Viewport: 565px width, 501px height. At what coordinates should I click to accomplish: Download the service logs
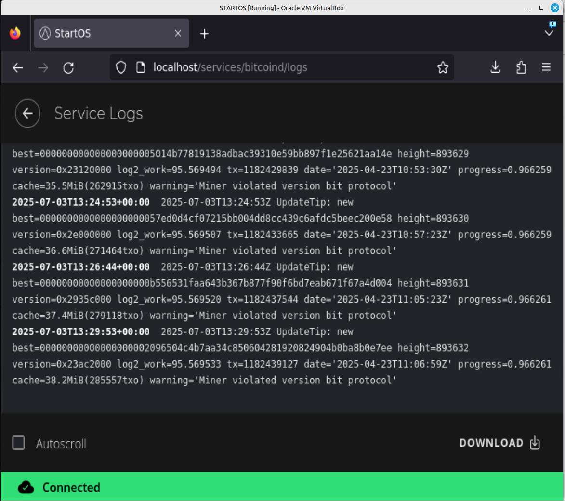point(499,443)
